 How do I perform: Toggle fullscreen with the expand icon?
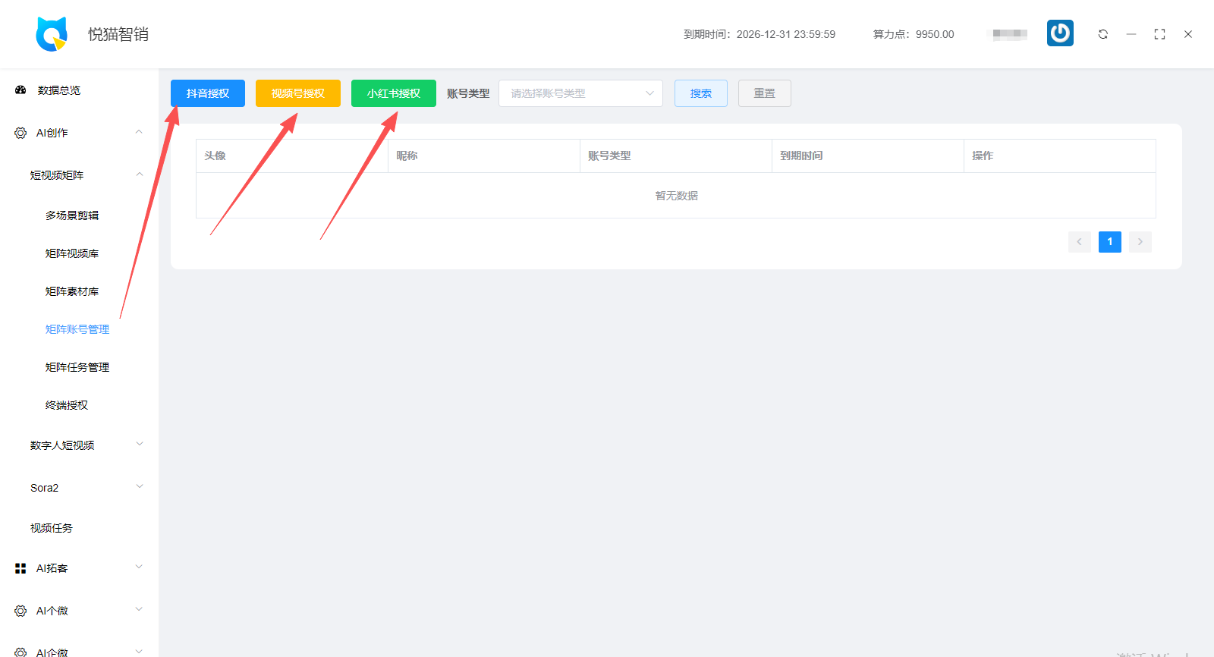point(1159,34)
